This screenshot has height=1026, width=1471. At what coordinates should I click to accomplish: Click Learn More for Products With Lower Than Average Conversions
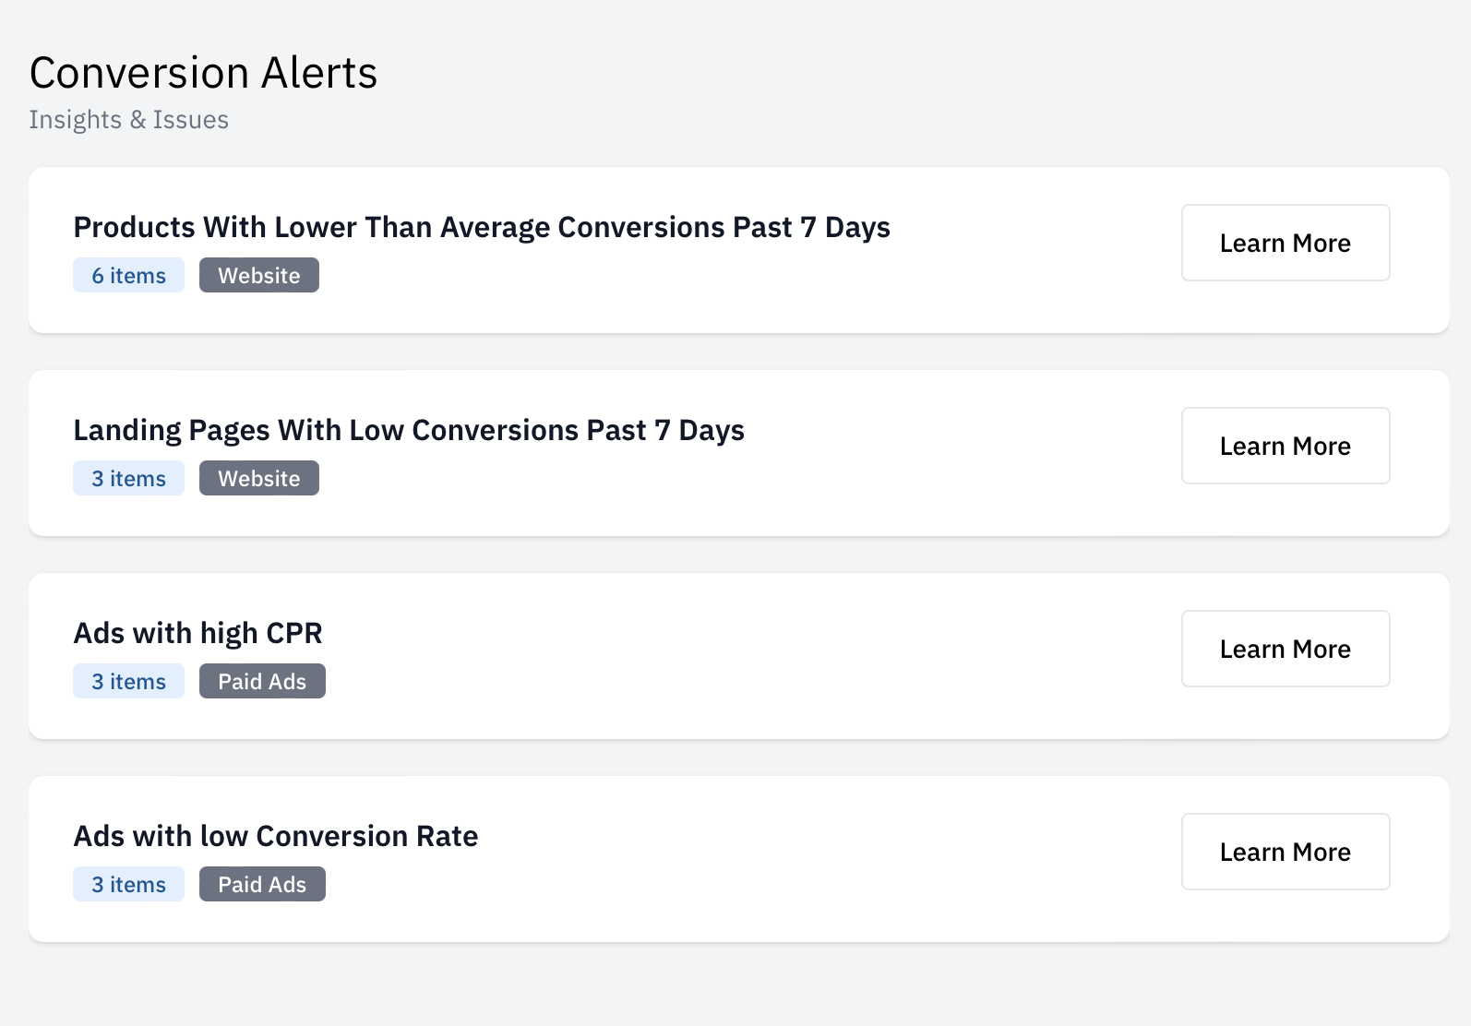click(x=1286, y=243)
